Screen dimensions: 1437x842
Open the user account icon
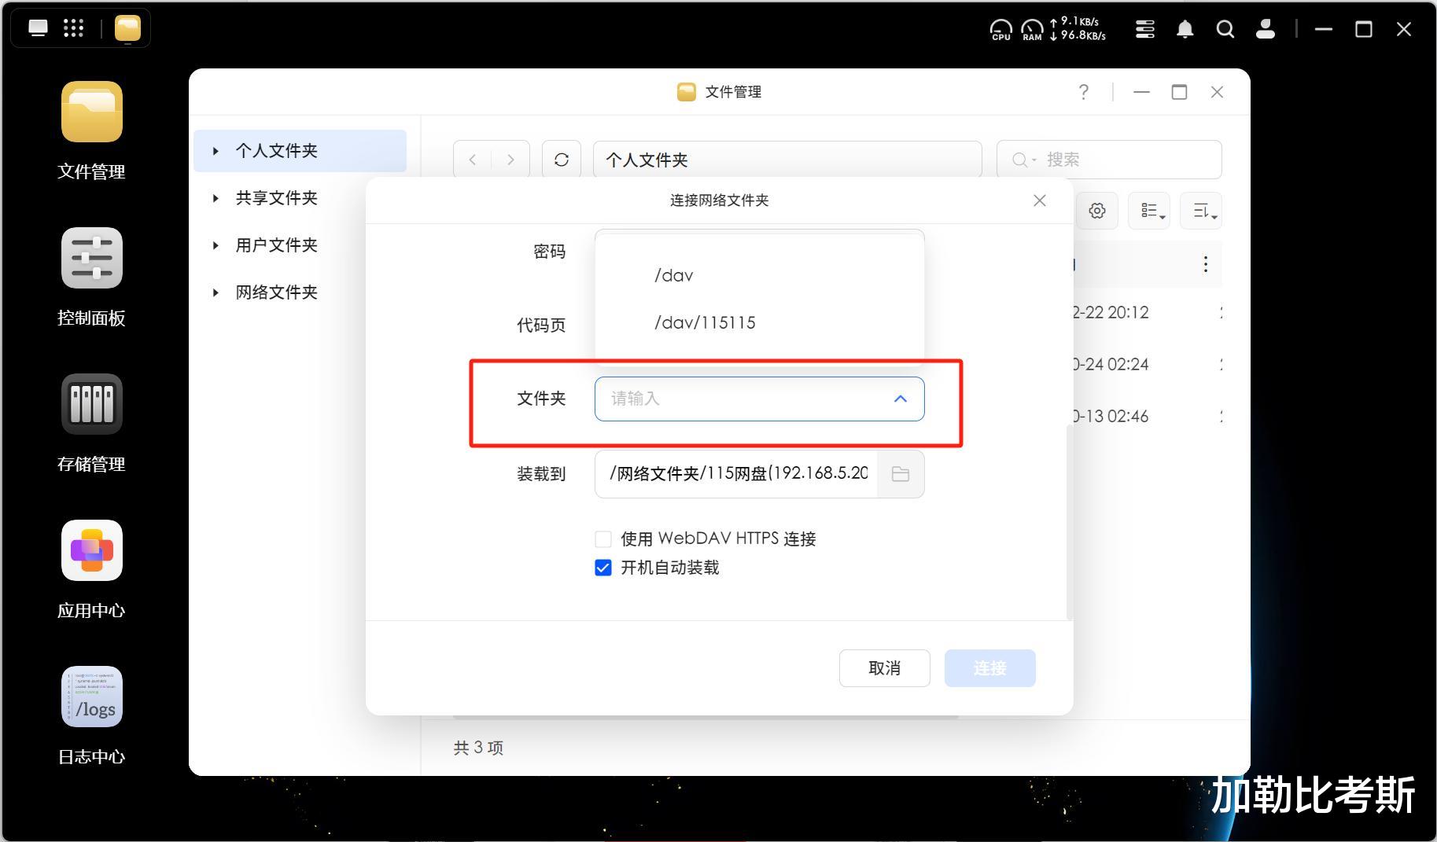(1265, 29)
